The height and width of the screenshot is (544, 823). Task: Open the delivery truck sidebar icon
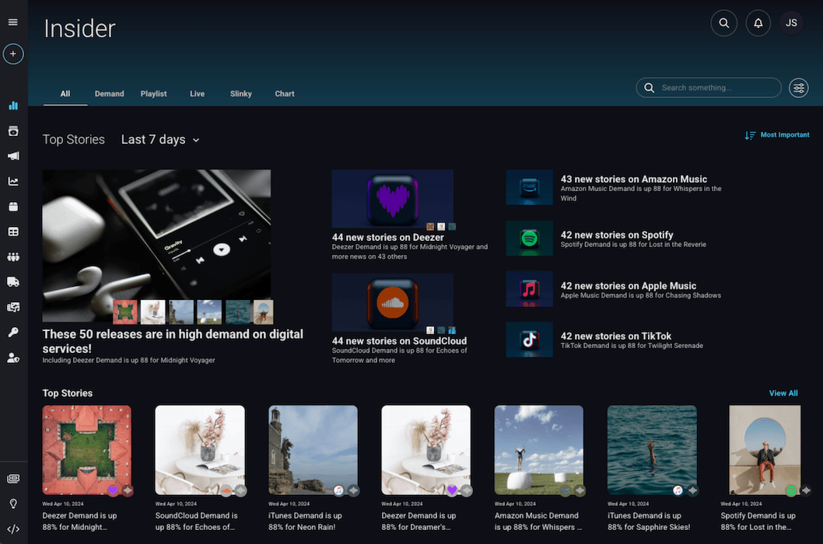pyautogui.click(x=13, y=281)
